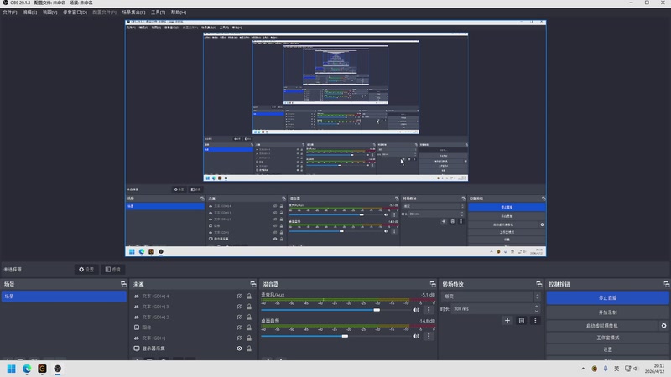Click the Mic/Aux audio level meter

348,300
